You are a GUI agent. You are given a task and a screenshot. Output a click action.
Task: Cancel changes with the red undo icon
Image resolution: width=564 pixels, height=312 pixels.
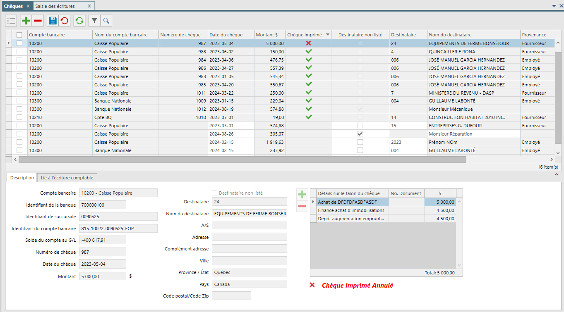pos(64,21)
